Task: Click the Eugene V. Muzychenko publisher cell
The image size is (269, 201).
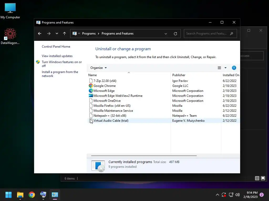Action: [188, 120]
